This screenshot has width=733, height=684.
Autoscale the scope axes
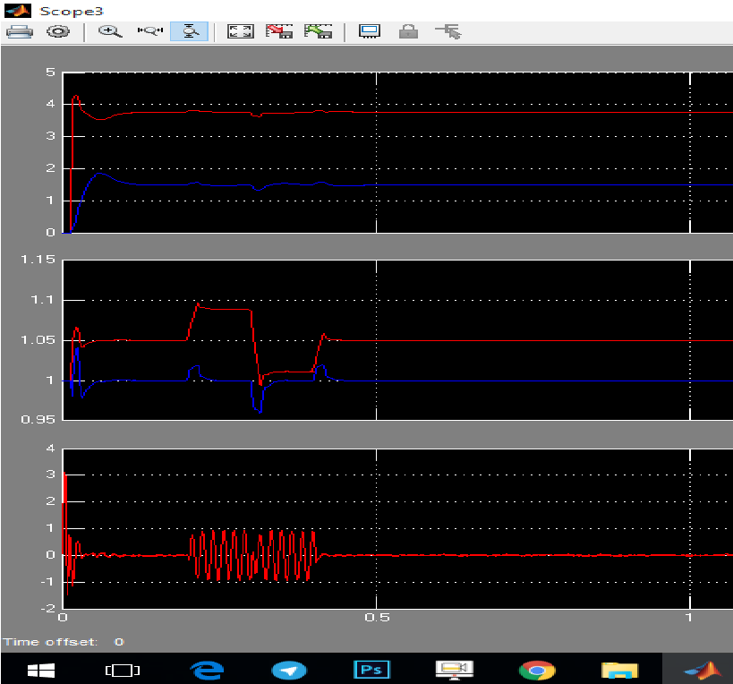click(x=240, y=31)
